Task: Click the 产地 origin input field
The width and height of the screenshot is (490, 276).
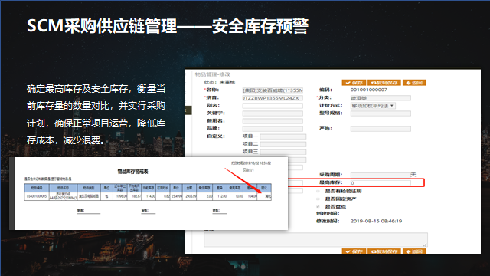Action: coord(381,129)
